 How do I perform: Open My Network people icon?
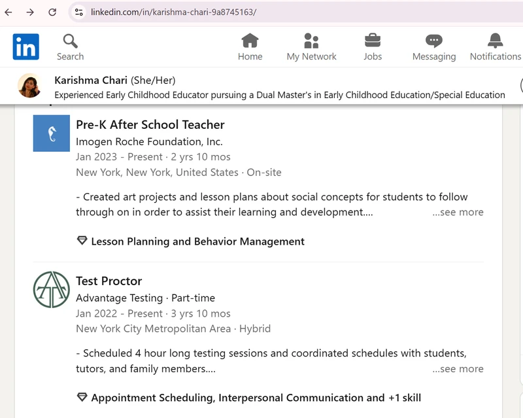click(x=311, y=41)
